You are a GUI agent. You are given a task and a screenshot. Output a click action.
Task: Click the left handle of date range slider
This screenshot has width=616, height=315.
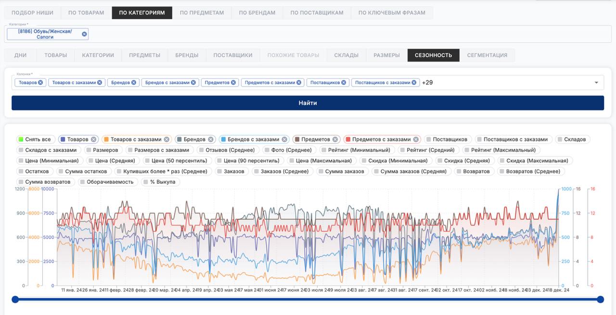15,300
